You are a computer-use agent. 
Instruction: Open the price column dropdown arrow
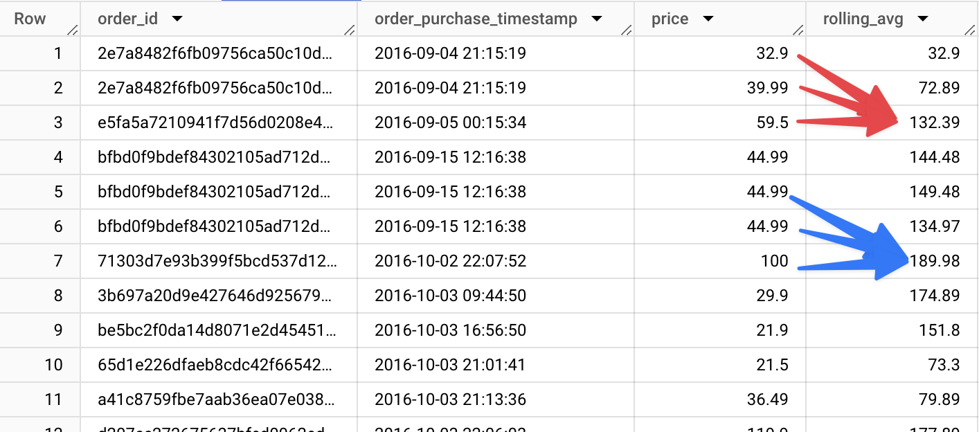pos(708,19)
